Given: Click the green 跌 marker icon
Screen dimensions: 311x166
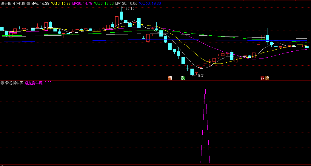Looking at the screenshot, I should [183, 78].
